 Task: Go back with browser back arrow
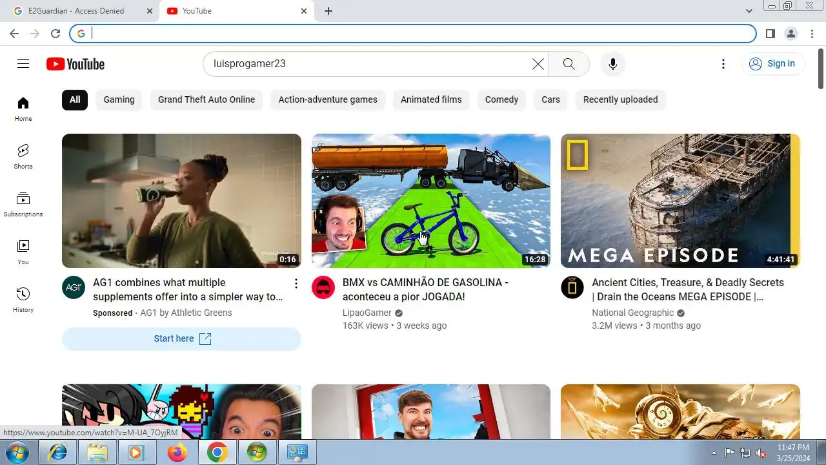coord(14,34)
